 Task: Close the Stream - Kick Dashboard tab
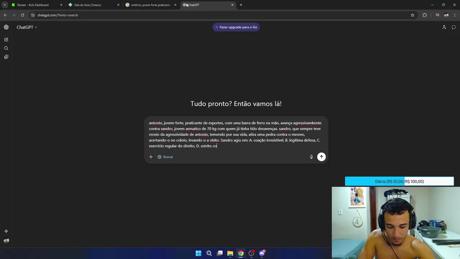pos(61,5)
